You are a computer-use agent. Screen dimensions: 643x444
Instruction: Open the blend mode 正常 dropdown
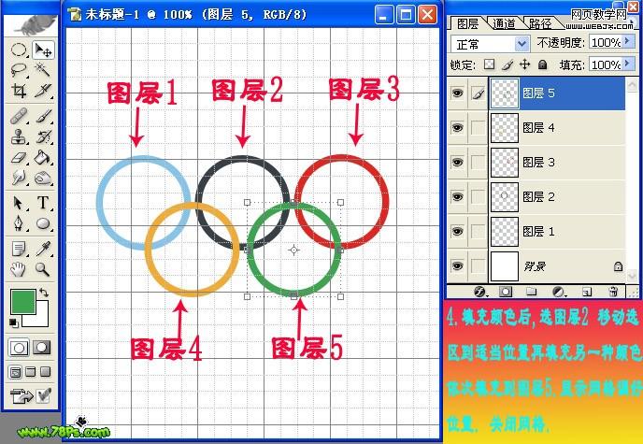(522, 44)
